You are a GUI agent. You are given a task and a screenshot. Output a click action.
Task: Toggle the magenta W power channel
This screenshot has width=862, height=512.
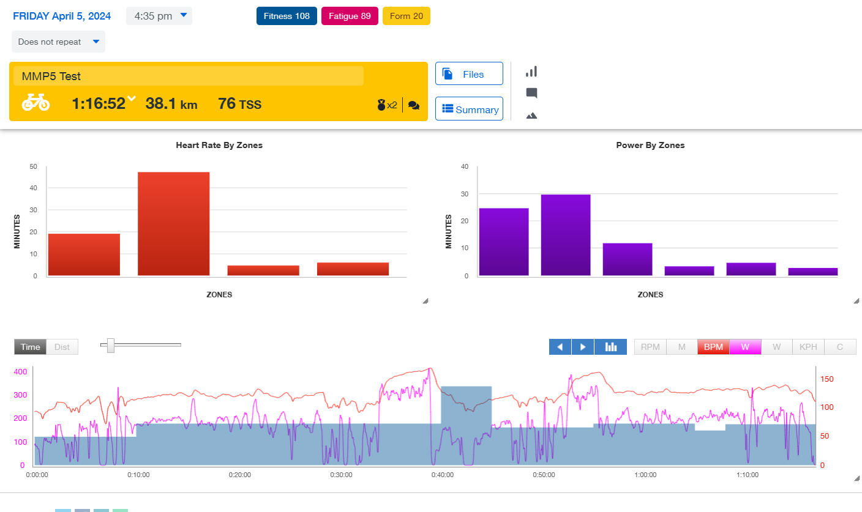coord(745,347)
